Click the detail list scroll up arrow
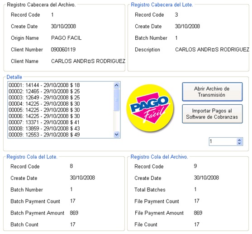This screenshot has height=234, width=252. [117, 85]
